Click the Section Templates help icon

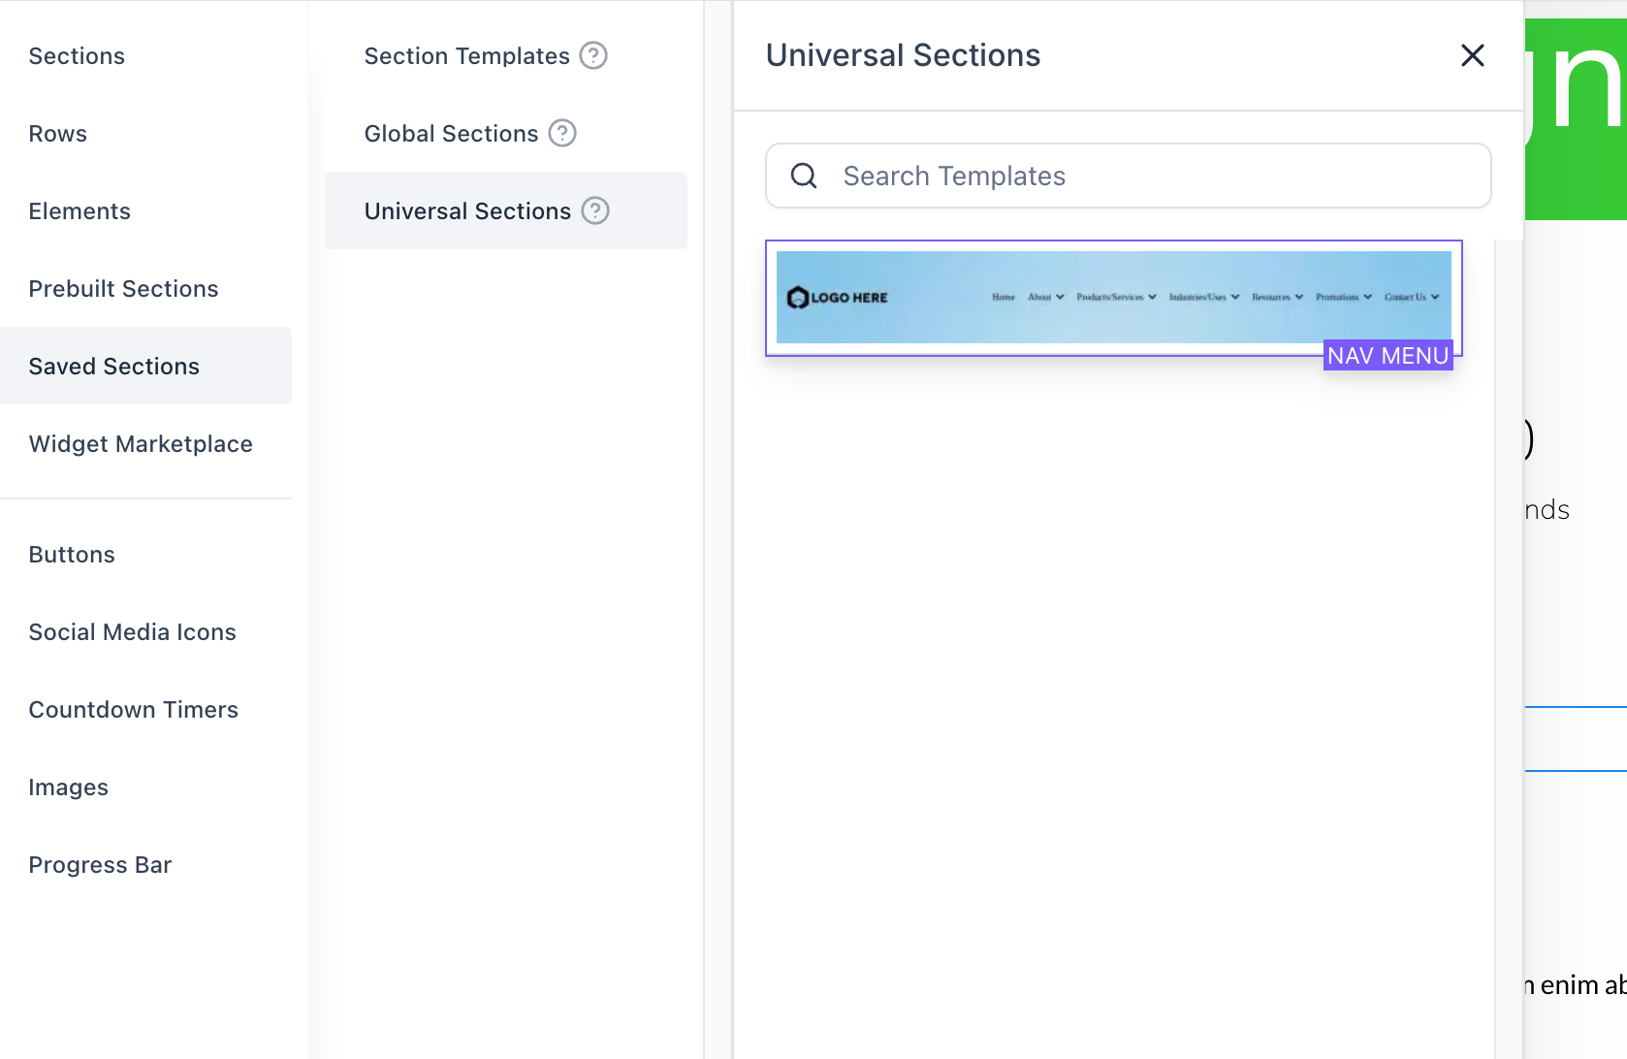593,55
